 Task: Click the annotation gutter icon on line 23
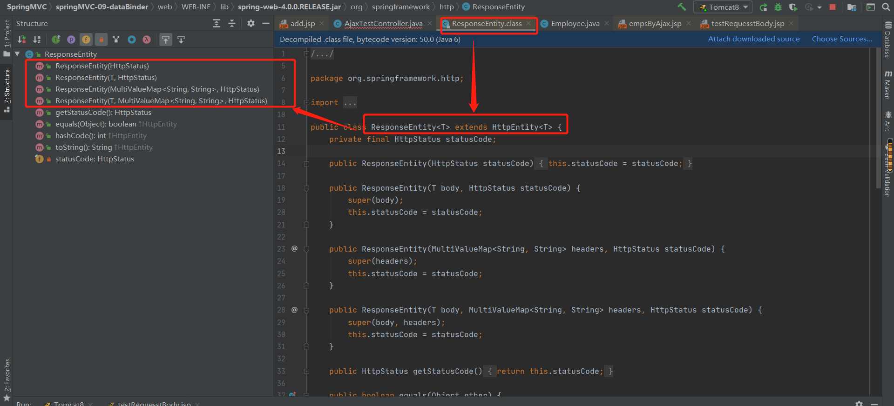pyautogui.click(x=294, y=249)
